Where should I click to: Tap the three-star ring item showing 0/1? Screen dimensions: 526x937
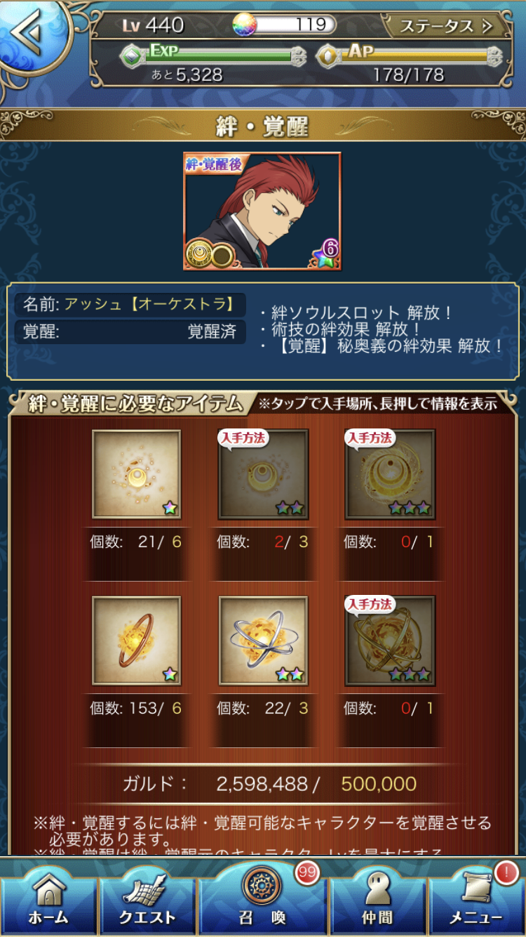point(390,475)
